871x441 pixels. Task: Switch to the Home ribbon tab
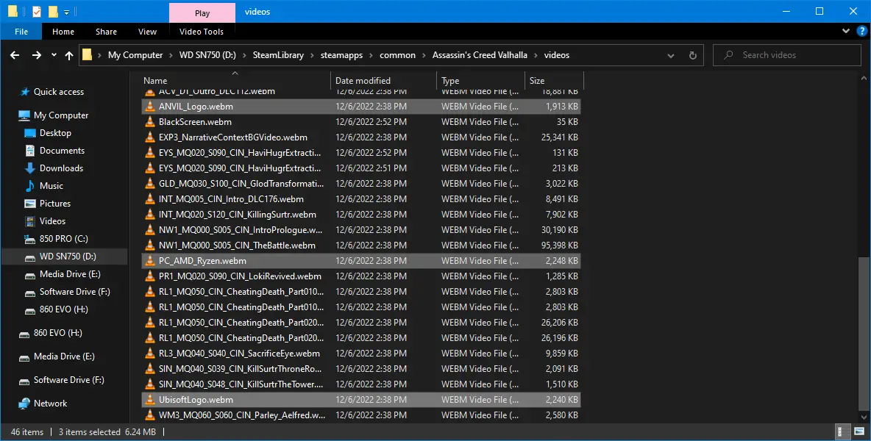click(63, 32)
